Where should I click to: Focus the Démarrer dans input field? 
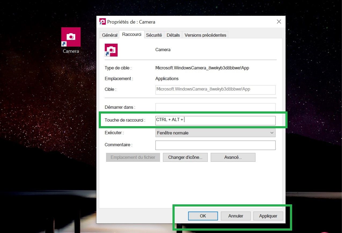click(215, 107)
